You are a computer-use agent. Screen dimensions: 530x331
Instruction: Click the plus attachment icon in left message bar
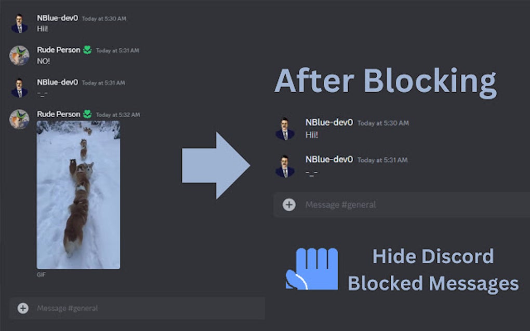[23, 308]
